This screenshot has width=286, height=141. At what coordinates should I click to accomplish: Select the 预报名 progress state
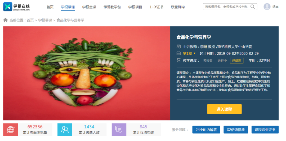point(208,61)
